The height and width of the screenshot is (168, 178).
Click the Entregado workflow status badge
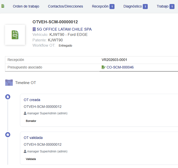65,46
